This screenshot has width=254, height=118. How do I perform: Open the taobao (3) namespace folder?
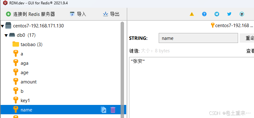pos(32,45)
